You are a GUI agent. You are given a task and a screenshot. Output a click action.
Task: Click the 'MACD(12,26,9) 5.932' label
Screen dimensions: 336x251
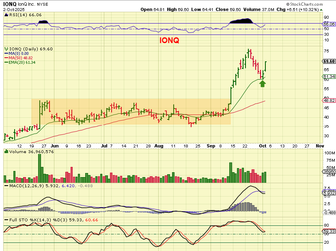[34, 186]
